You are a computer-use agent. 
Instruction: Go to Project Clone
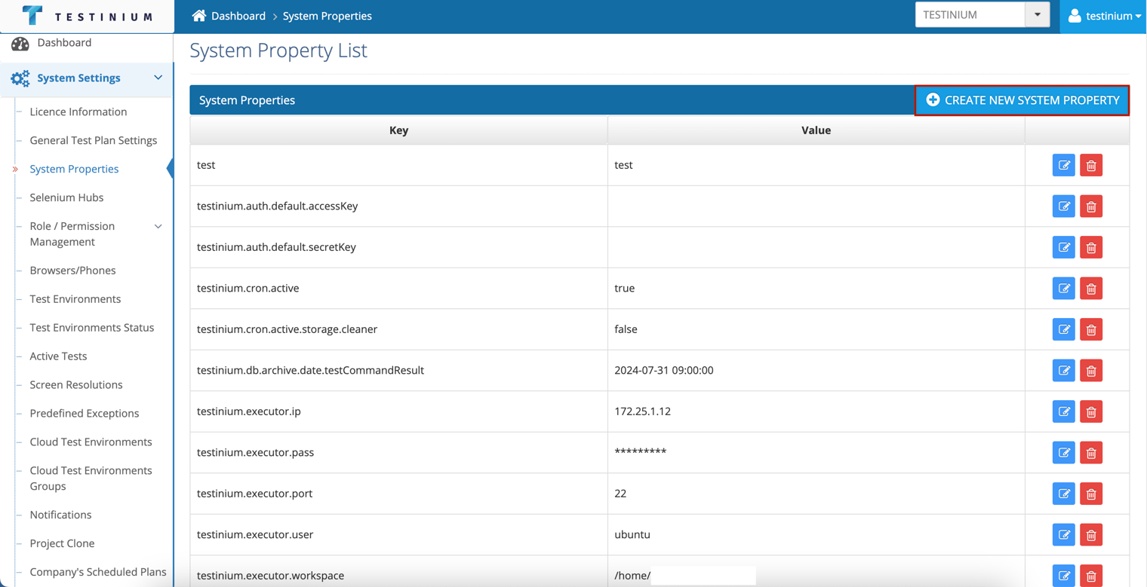pyautogui.click(x=62, y=543)
